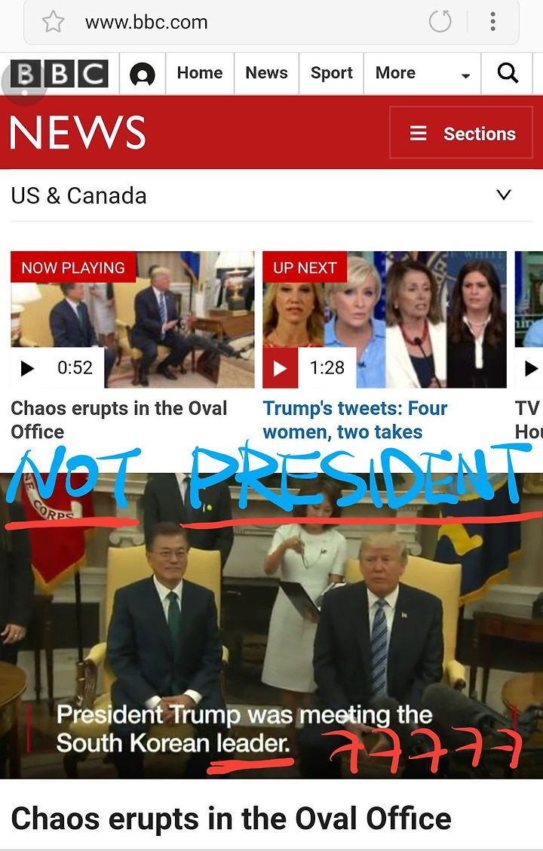Open the browser three-dot menu
This screenshot has width=543, height=851.
tap(492, 22)
